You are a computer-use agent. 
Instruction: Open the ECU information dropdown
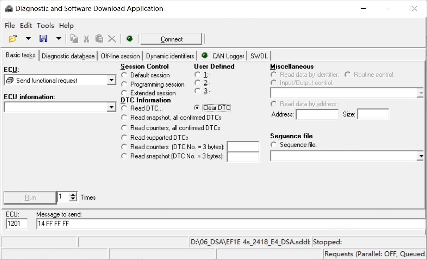(x=112, y=107)
